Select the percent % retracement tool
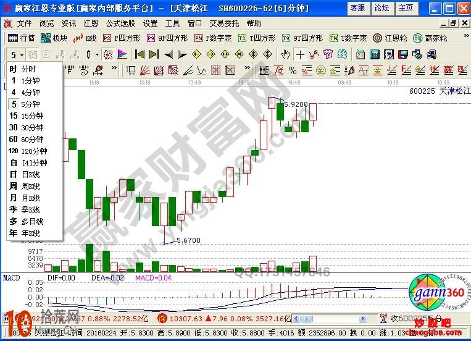Image resolution: width=471 pixels, height=341 pixels. click(x=293, y=70)
